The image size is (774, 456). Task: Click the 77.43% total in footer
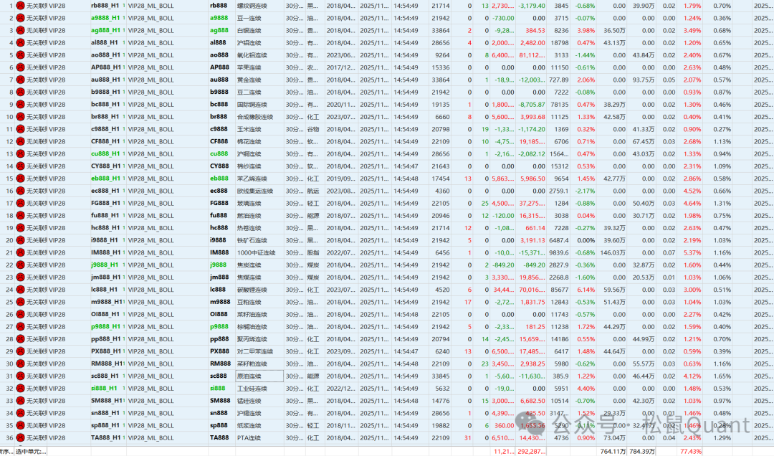pyautogui.click(x=691, y=451)
